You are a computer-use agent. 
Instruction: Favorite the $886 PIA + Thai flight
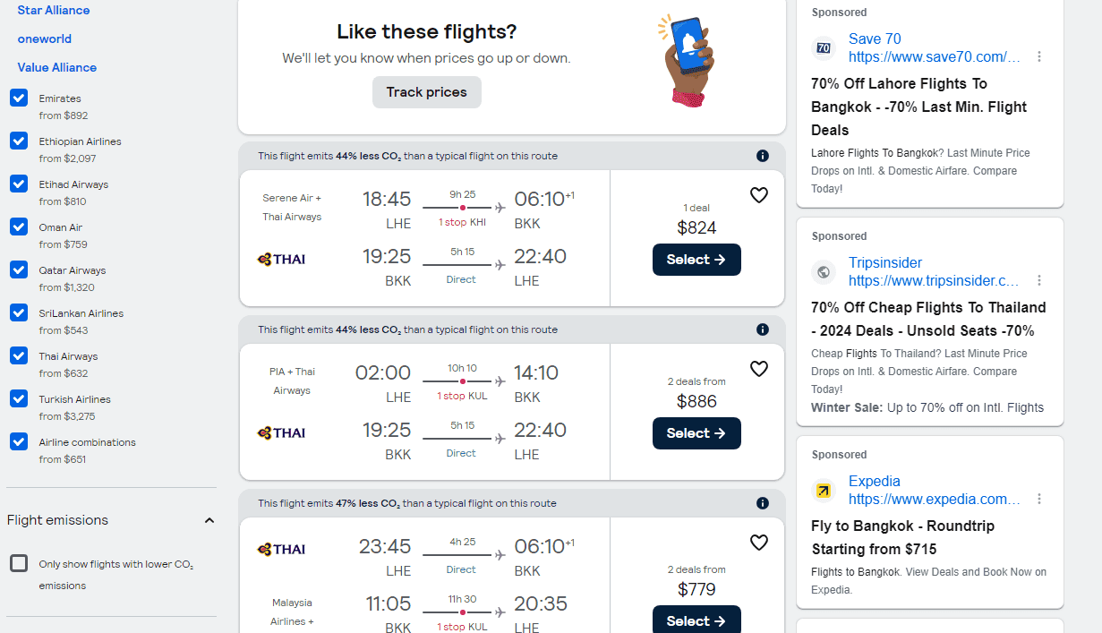759,369
